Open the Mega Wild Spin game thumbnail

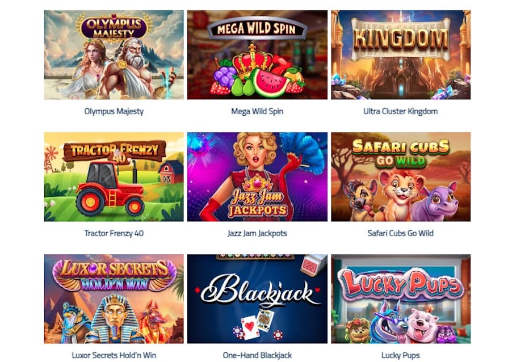[x=257, y=54]
